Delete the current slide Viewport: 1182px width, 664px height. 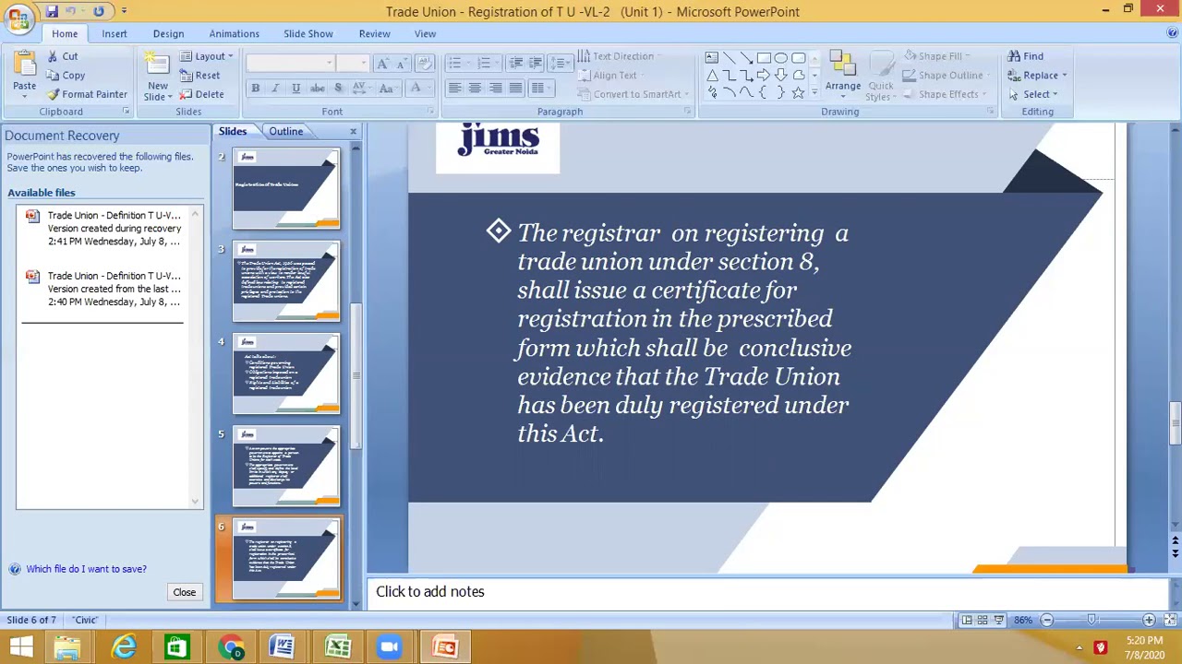coord(202,94)
